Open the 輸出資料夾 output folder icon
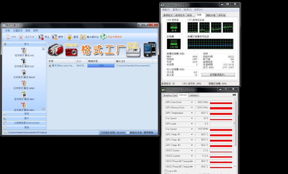Screen dimensions: 288x174 [x=83, y=37]
